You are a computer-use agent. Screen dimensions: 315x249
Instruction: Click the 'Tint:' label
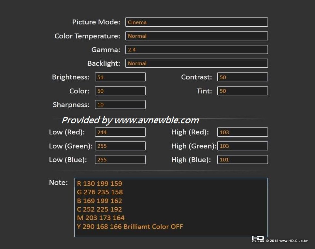(204, 91)
